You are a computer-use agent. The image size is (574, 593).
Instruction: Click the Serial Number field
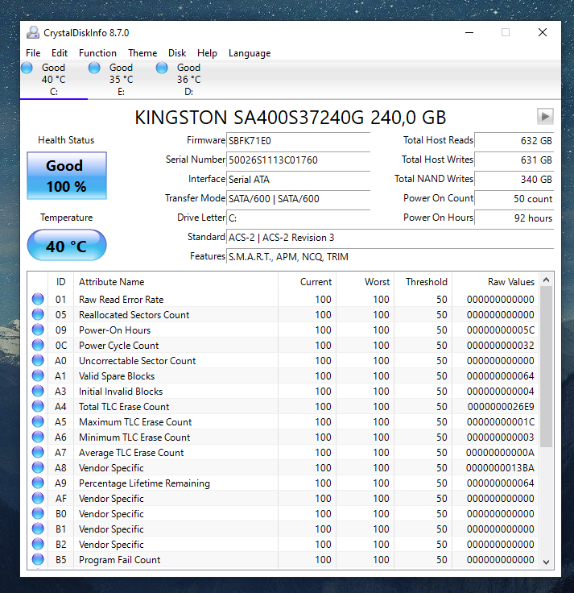298,160
